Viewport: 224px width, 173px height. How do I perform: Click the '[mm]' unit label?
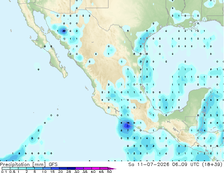click(x=39, y=165)
